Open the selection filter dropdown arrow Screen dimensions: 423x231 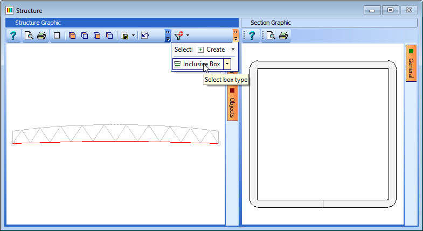188,36
